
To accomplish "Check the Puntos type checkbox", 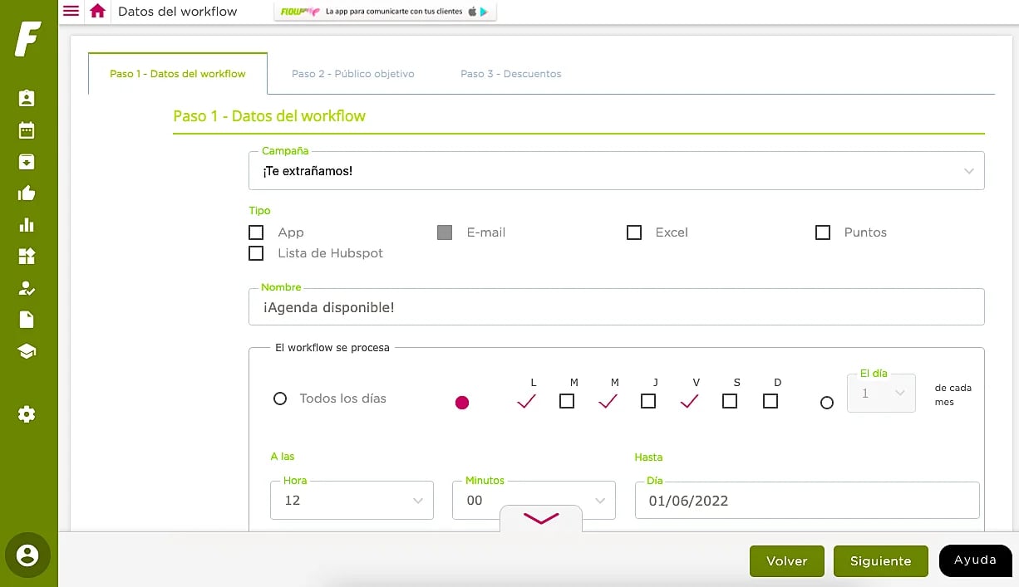I will 823,232.
